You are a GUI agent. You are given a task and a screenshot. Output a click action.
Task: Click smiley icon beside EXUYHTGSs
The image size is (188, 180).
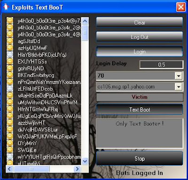(10, 62)
